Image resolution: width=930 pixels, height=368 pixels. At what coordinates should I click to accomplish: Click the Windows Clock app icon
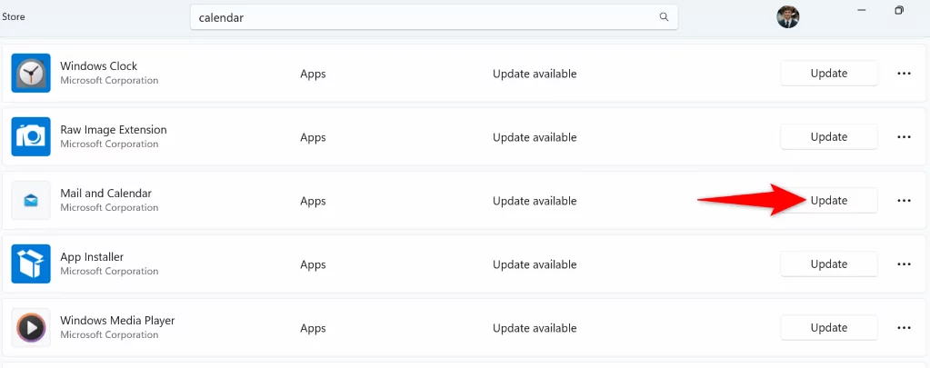(x=31, y=74)
